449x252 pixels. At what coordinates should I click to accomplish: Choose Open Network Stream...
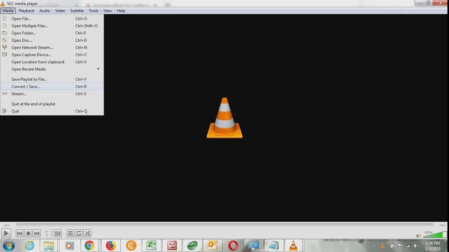click(52, 48)
